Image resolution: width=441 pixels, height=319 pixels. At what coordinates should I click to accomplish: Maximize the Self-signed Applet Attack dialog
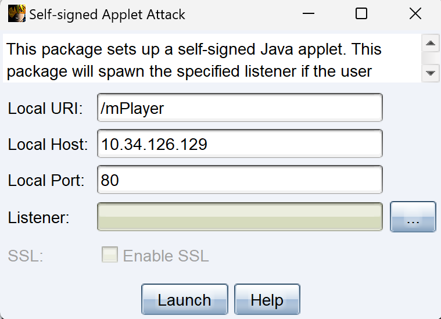361,13
